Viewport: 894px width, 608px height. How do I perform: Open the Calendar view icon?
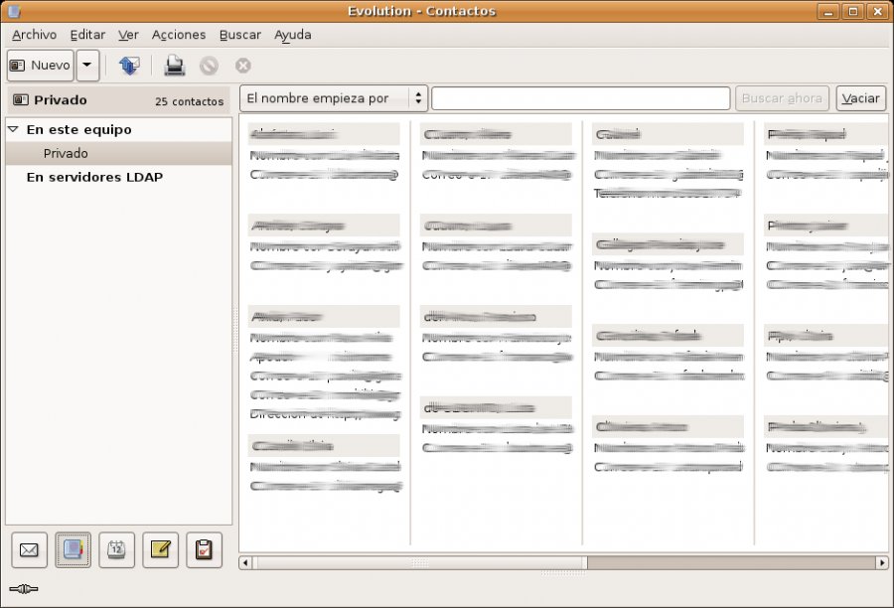tap(116, 549)
